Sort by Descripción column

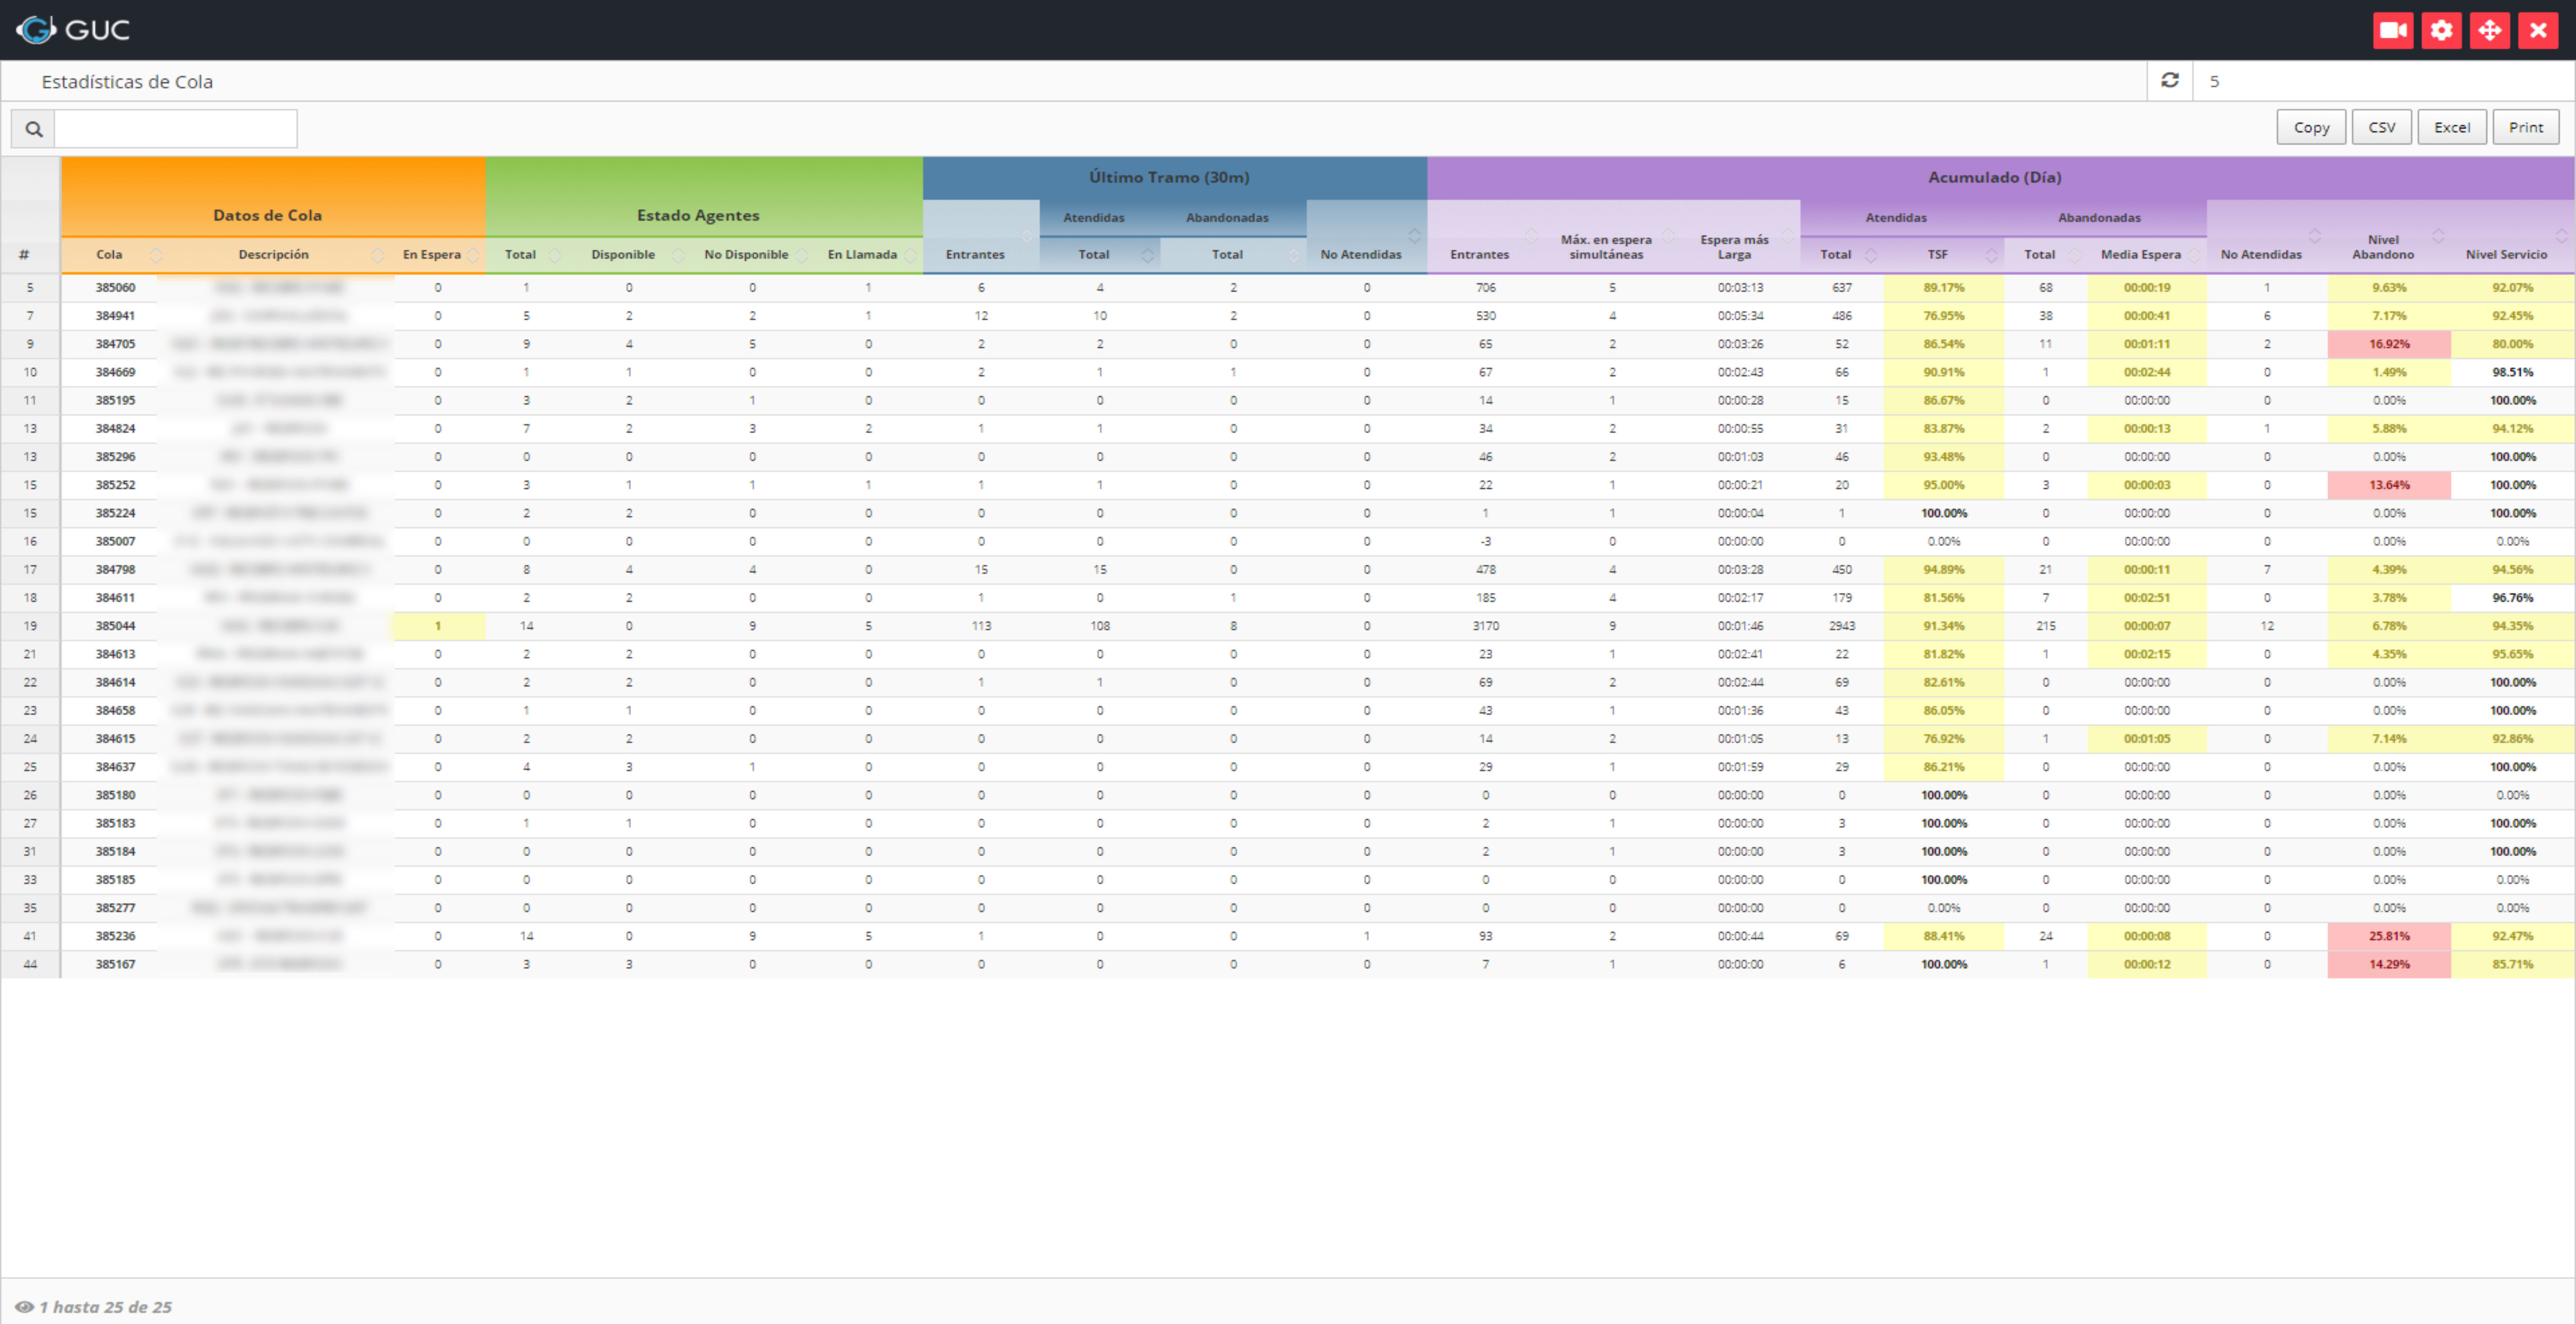click(x=274, y=255)
